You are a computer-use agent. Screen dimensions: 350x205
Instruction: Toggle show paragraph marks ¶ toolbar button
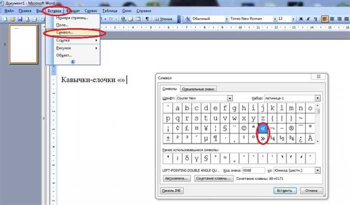(147, 19)
